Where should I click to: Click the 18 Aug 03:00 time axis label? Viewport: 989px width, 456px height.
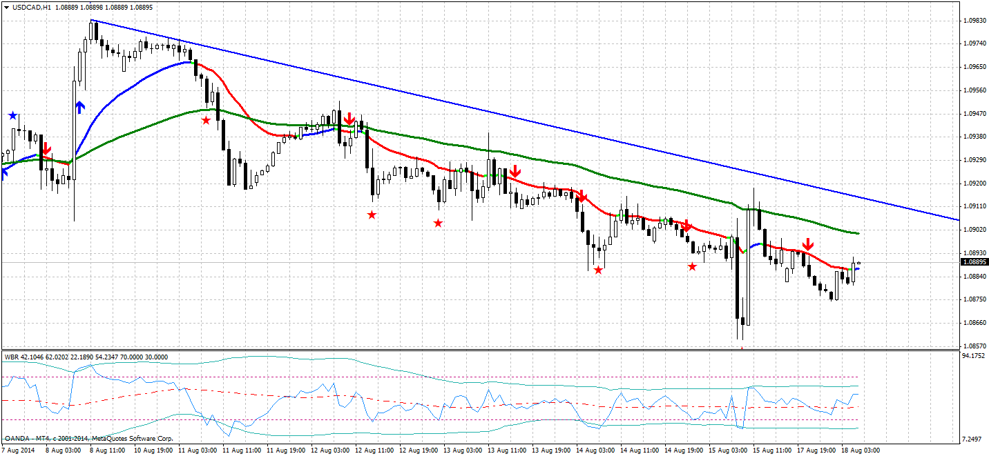click(860, 448)
